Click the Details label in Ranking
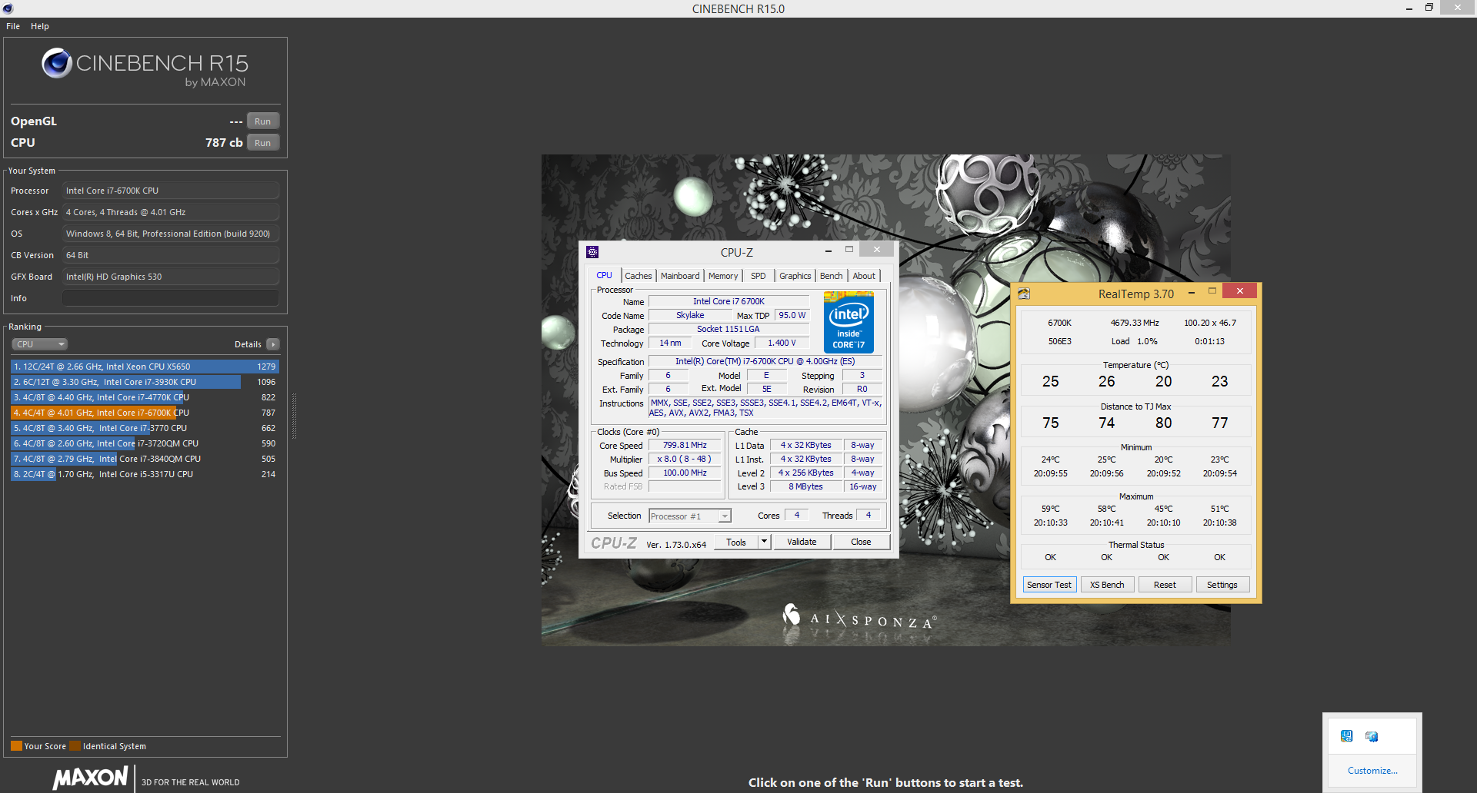The height and width of the screenshot is (793, 1477). tap(248, 344)
